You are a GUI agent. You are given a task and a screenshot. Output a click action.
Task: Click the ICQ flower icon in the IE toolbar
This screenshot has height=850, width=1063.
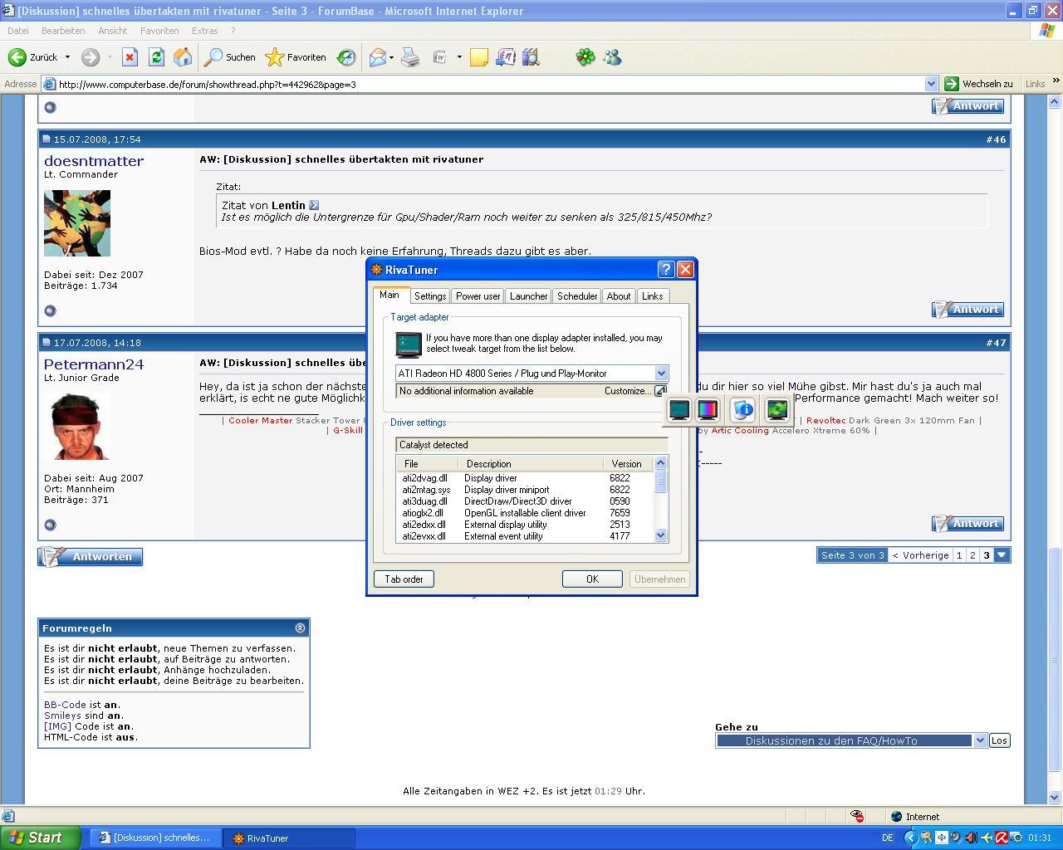point(585,57)
